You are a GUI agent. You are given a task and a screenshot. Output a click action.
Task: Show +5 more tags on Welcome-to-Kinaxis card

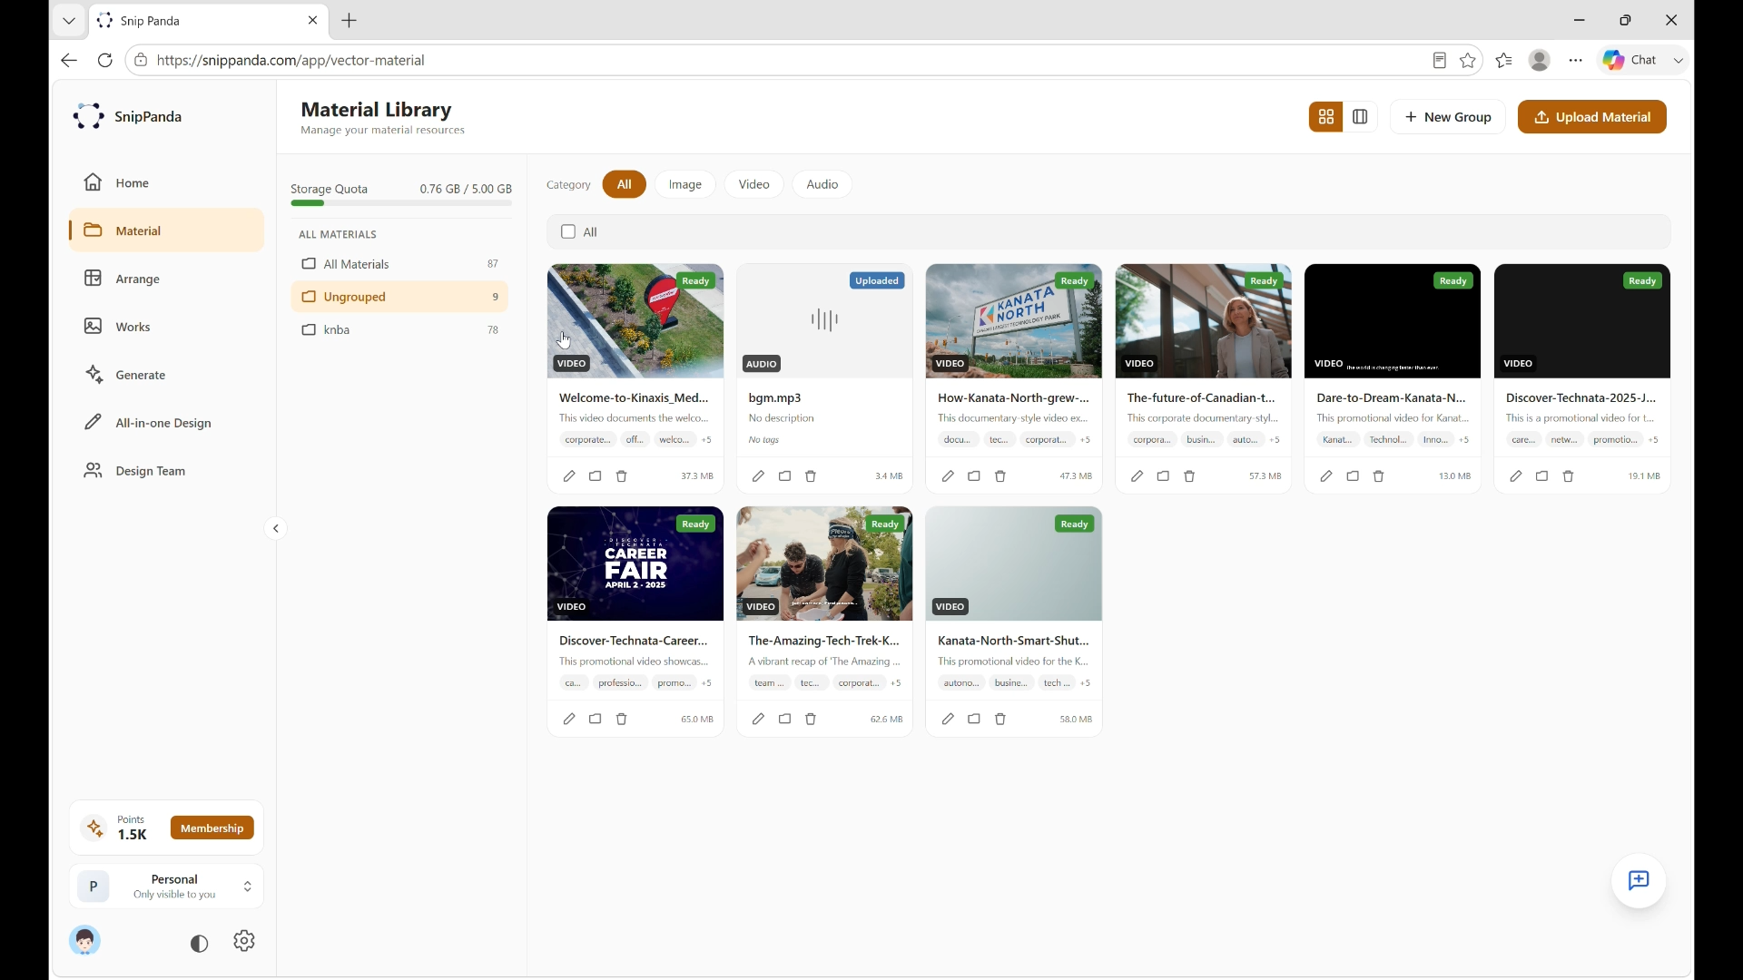(706, 440)
